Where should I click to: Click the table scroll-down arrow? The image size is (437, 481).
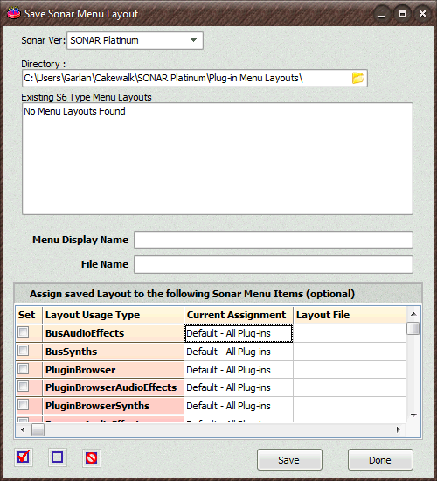coord(413,415)
